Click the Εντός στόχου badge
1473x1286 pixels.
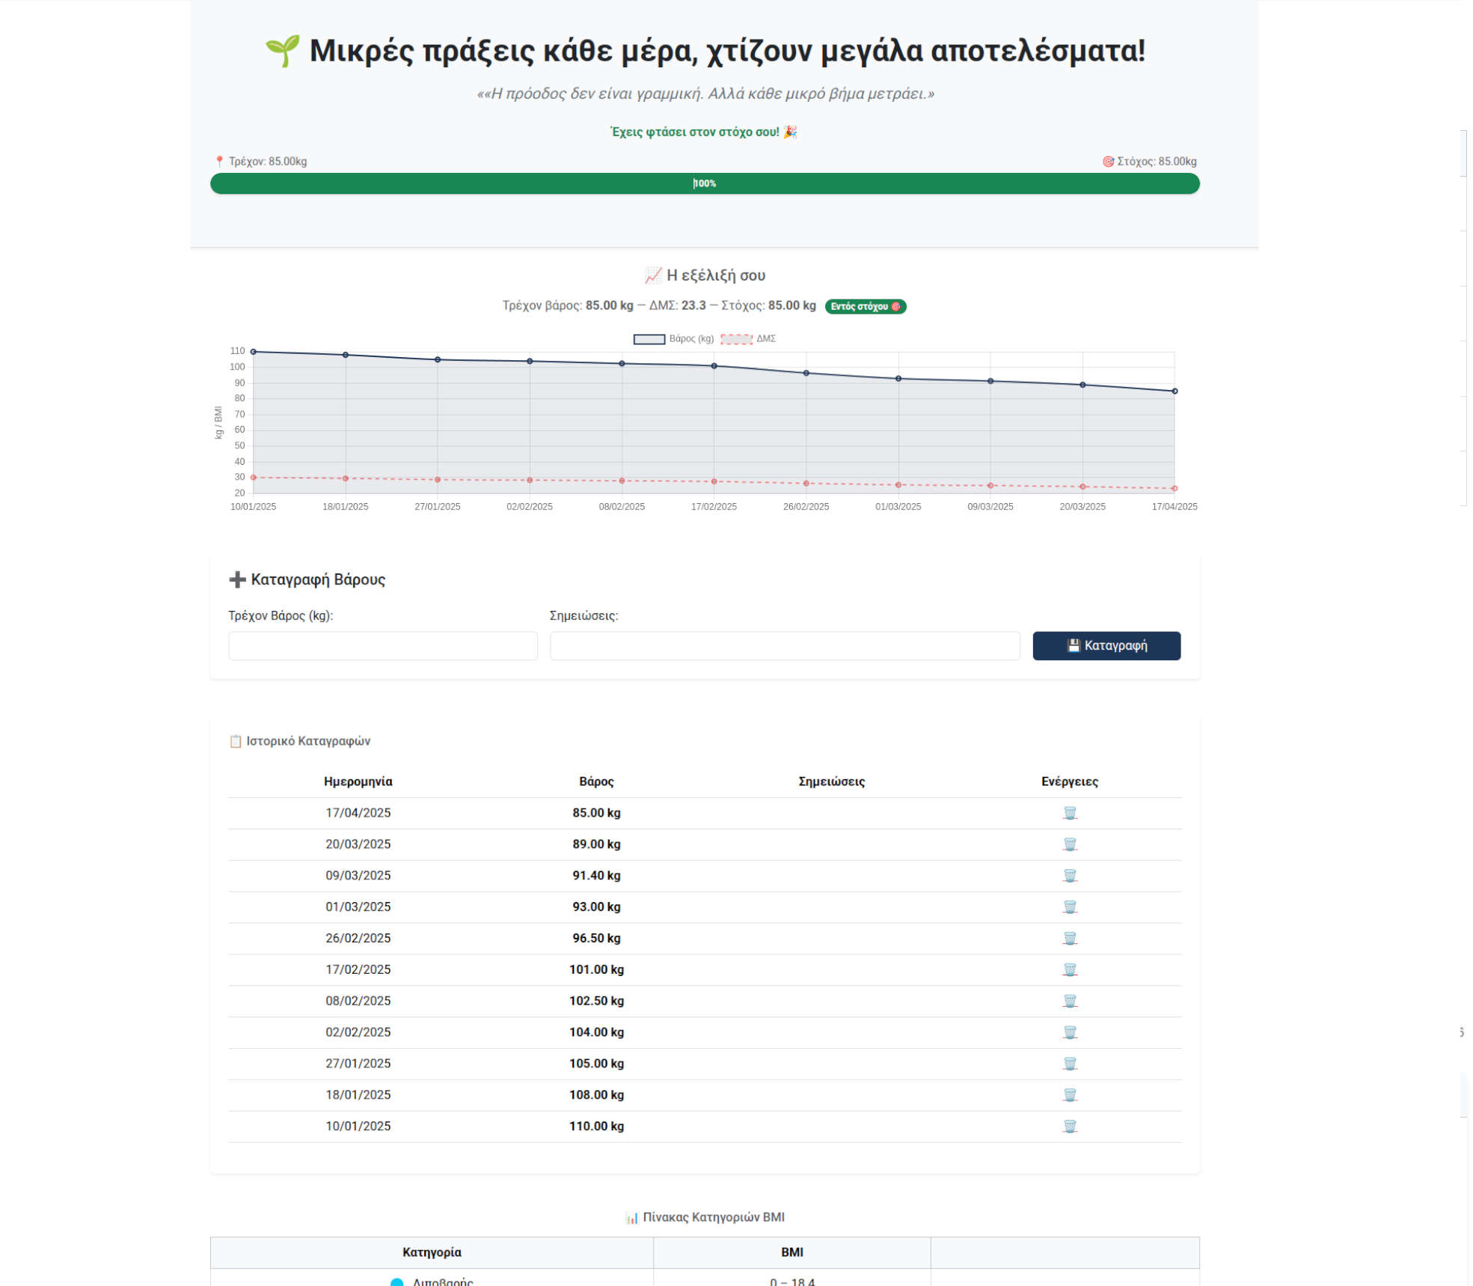pos(865,306)
